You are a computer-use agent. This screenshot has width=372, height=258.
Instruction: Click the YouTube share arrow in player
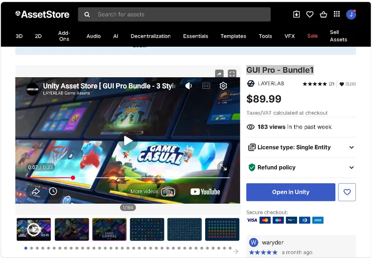(x=36, y=191)
